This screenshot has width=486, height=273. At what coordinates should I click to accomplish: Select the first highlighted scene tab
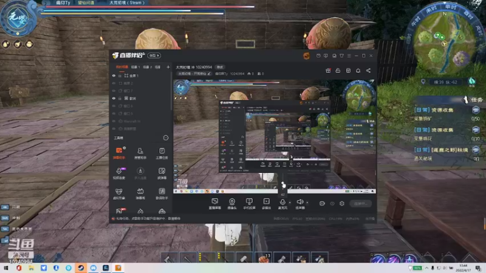[122, 67]
